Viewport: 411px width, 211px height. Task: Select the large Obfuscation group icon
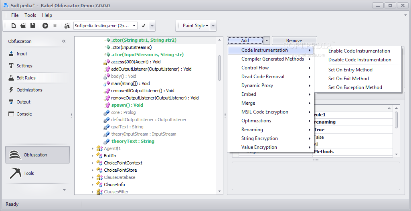[x=15, y=155]
